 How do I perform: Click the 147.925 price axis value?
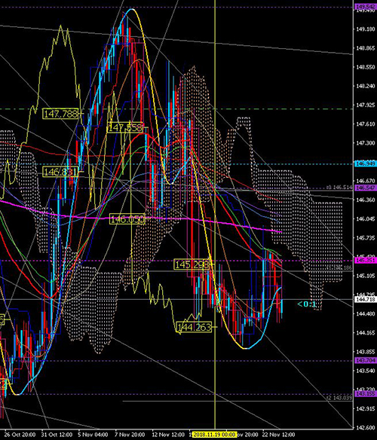[366, 105]
